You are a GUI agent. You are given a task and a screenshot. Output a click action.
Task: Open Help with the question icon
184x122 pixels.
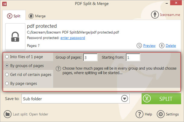(x=139, y=114)
